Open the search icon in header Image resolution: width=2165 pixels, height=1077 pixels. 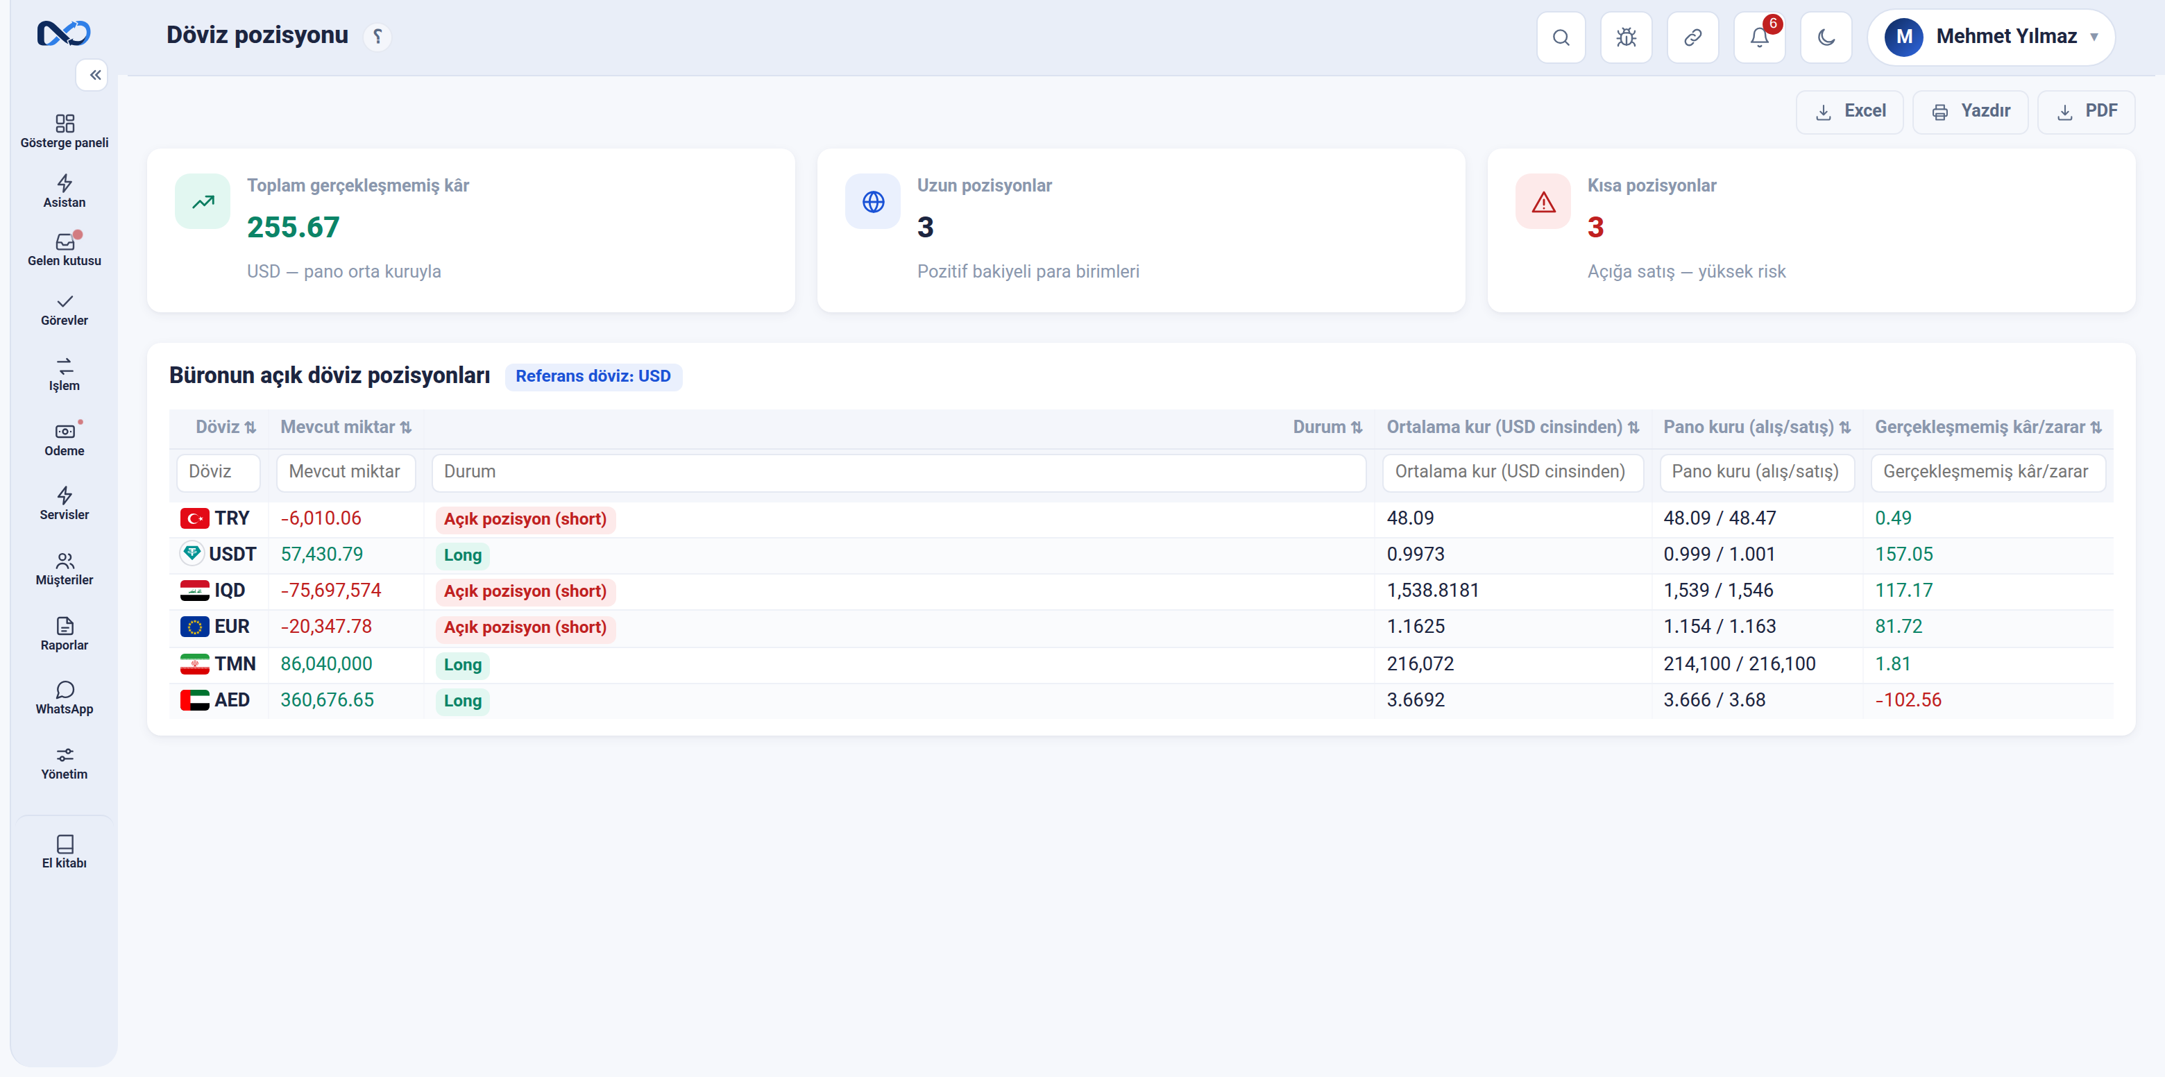pyautogui.click(x=1561, y=37)
